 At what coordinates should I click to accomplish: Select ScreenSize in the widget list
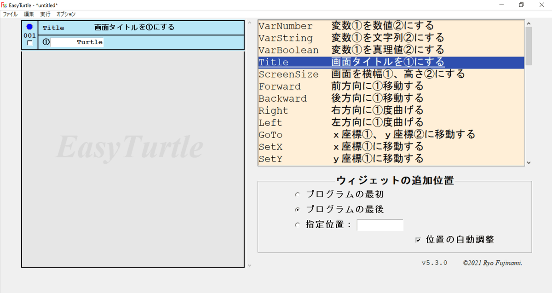[391, 74]
